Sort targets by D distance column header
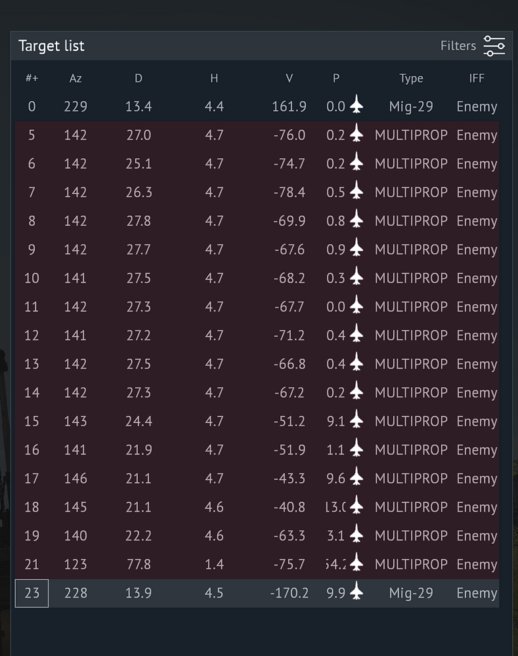This screenshot has height=656, width=518. pos(139,78)
